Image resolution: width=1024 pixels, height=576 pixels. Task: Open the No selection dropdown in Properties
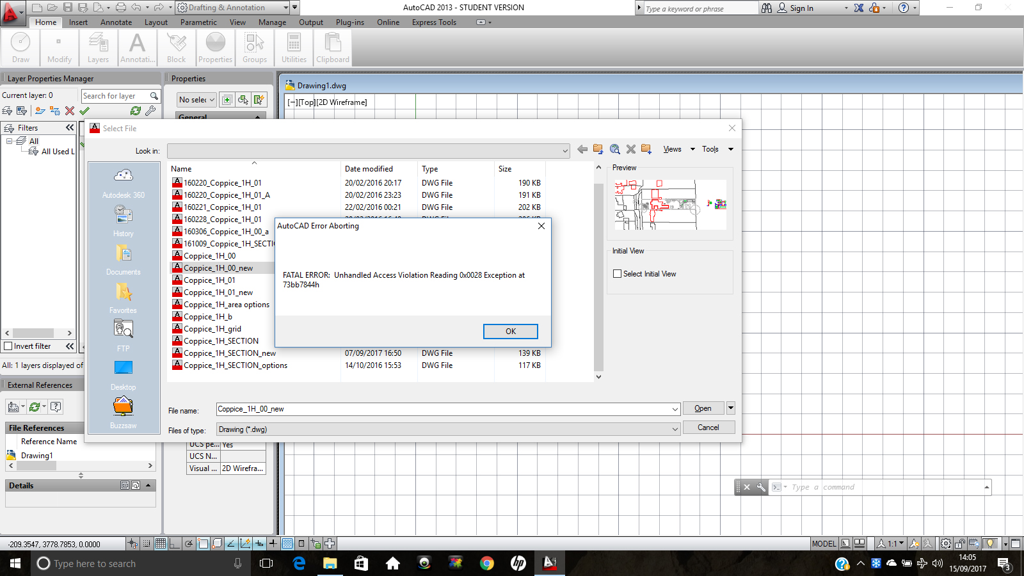(196, 100)
